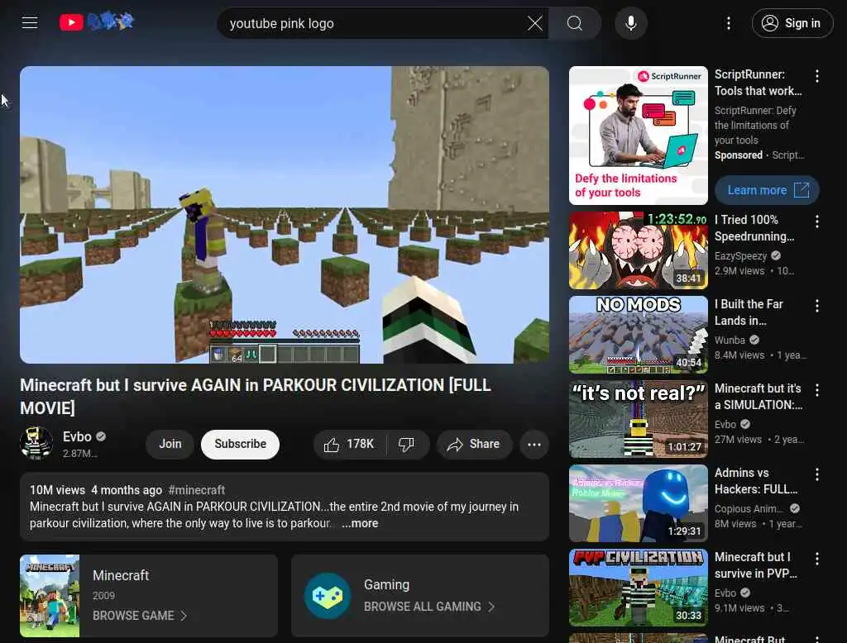Open Evbo channel avatar

[x=36, y=443]
